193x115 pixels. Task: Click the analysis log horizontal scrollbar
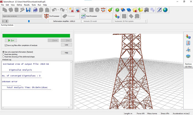pos(36,107)
